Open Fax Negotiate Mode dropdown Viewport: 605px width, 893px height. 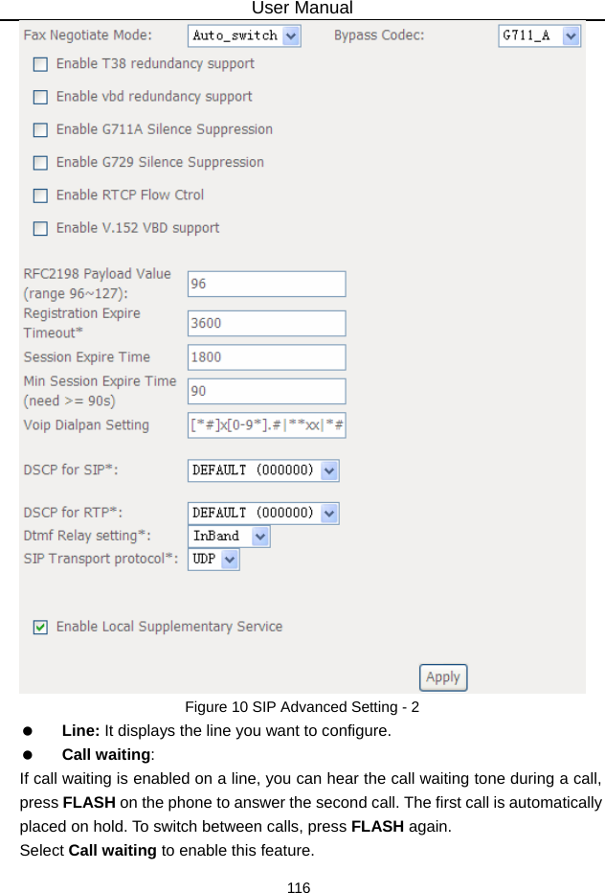[x=244, y=35]
